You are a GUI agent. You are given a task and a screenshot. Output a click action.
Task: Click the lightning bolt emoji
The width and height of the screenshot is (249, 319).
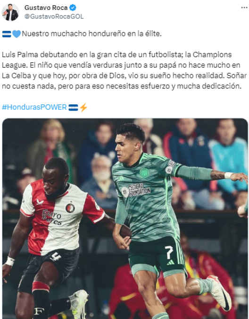(83, 107)
